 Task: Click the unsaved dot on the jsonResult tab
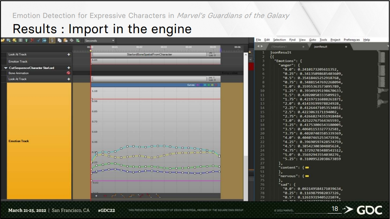tap(346, 46)
